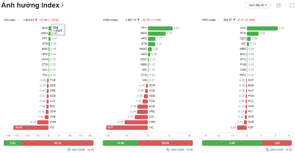Select the VN-Index label
295x153 pixels.
coord(10,20)
